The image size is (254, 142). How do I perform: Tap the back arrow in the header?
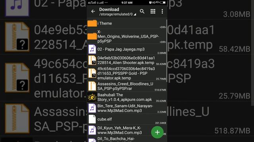[x=93, y=11]
